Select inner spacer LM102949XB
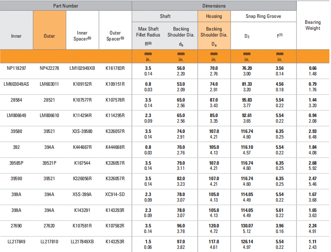 pyautogui.click(x=82, y=68)
